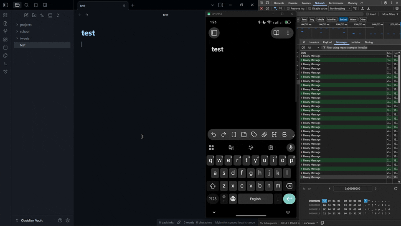Toggle the Socket request type filter
This screenshot has height=226, width=401.
(343, 20)
